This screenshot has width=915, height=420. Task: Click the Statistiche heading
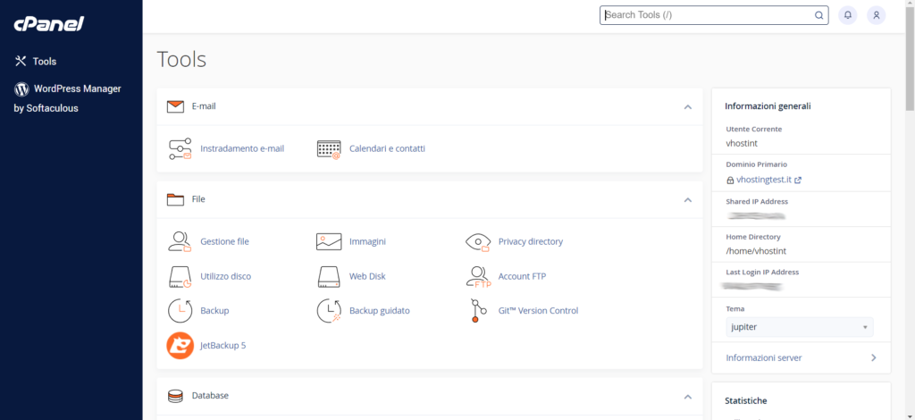click(x=746, y=400)
